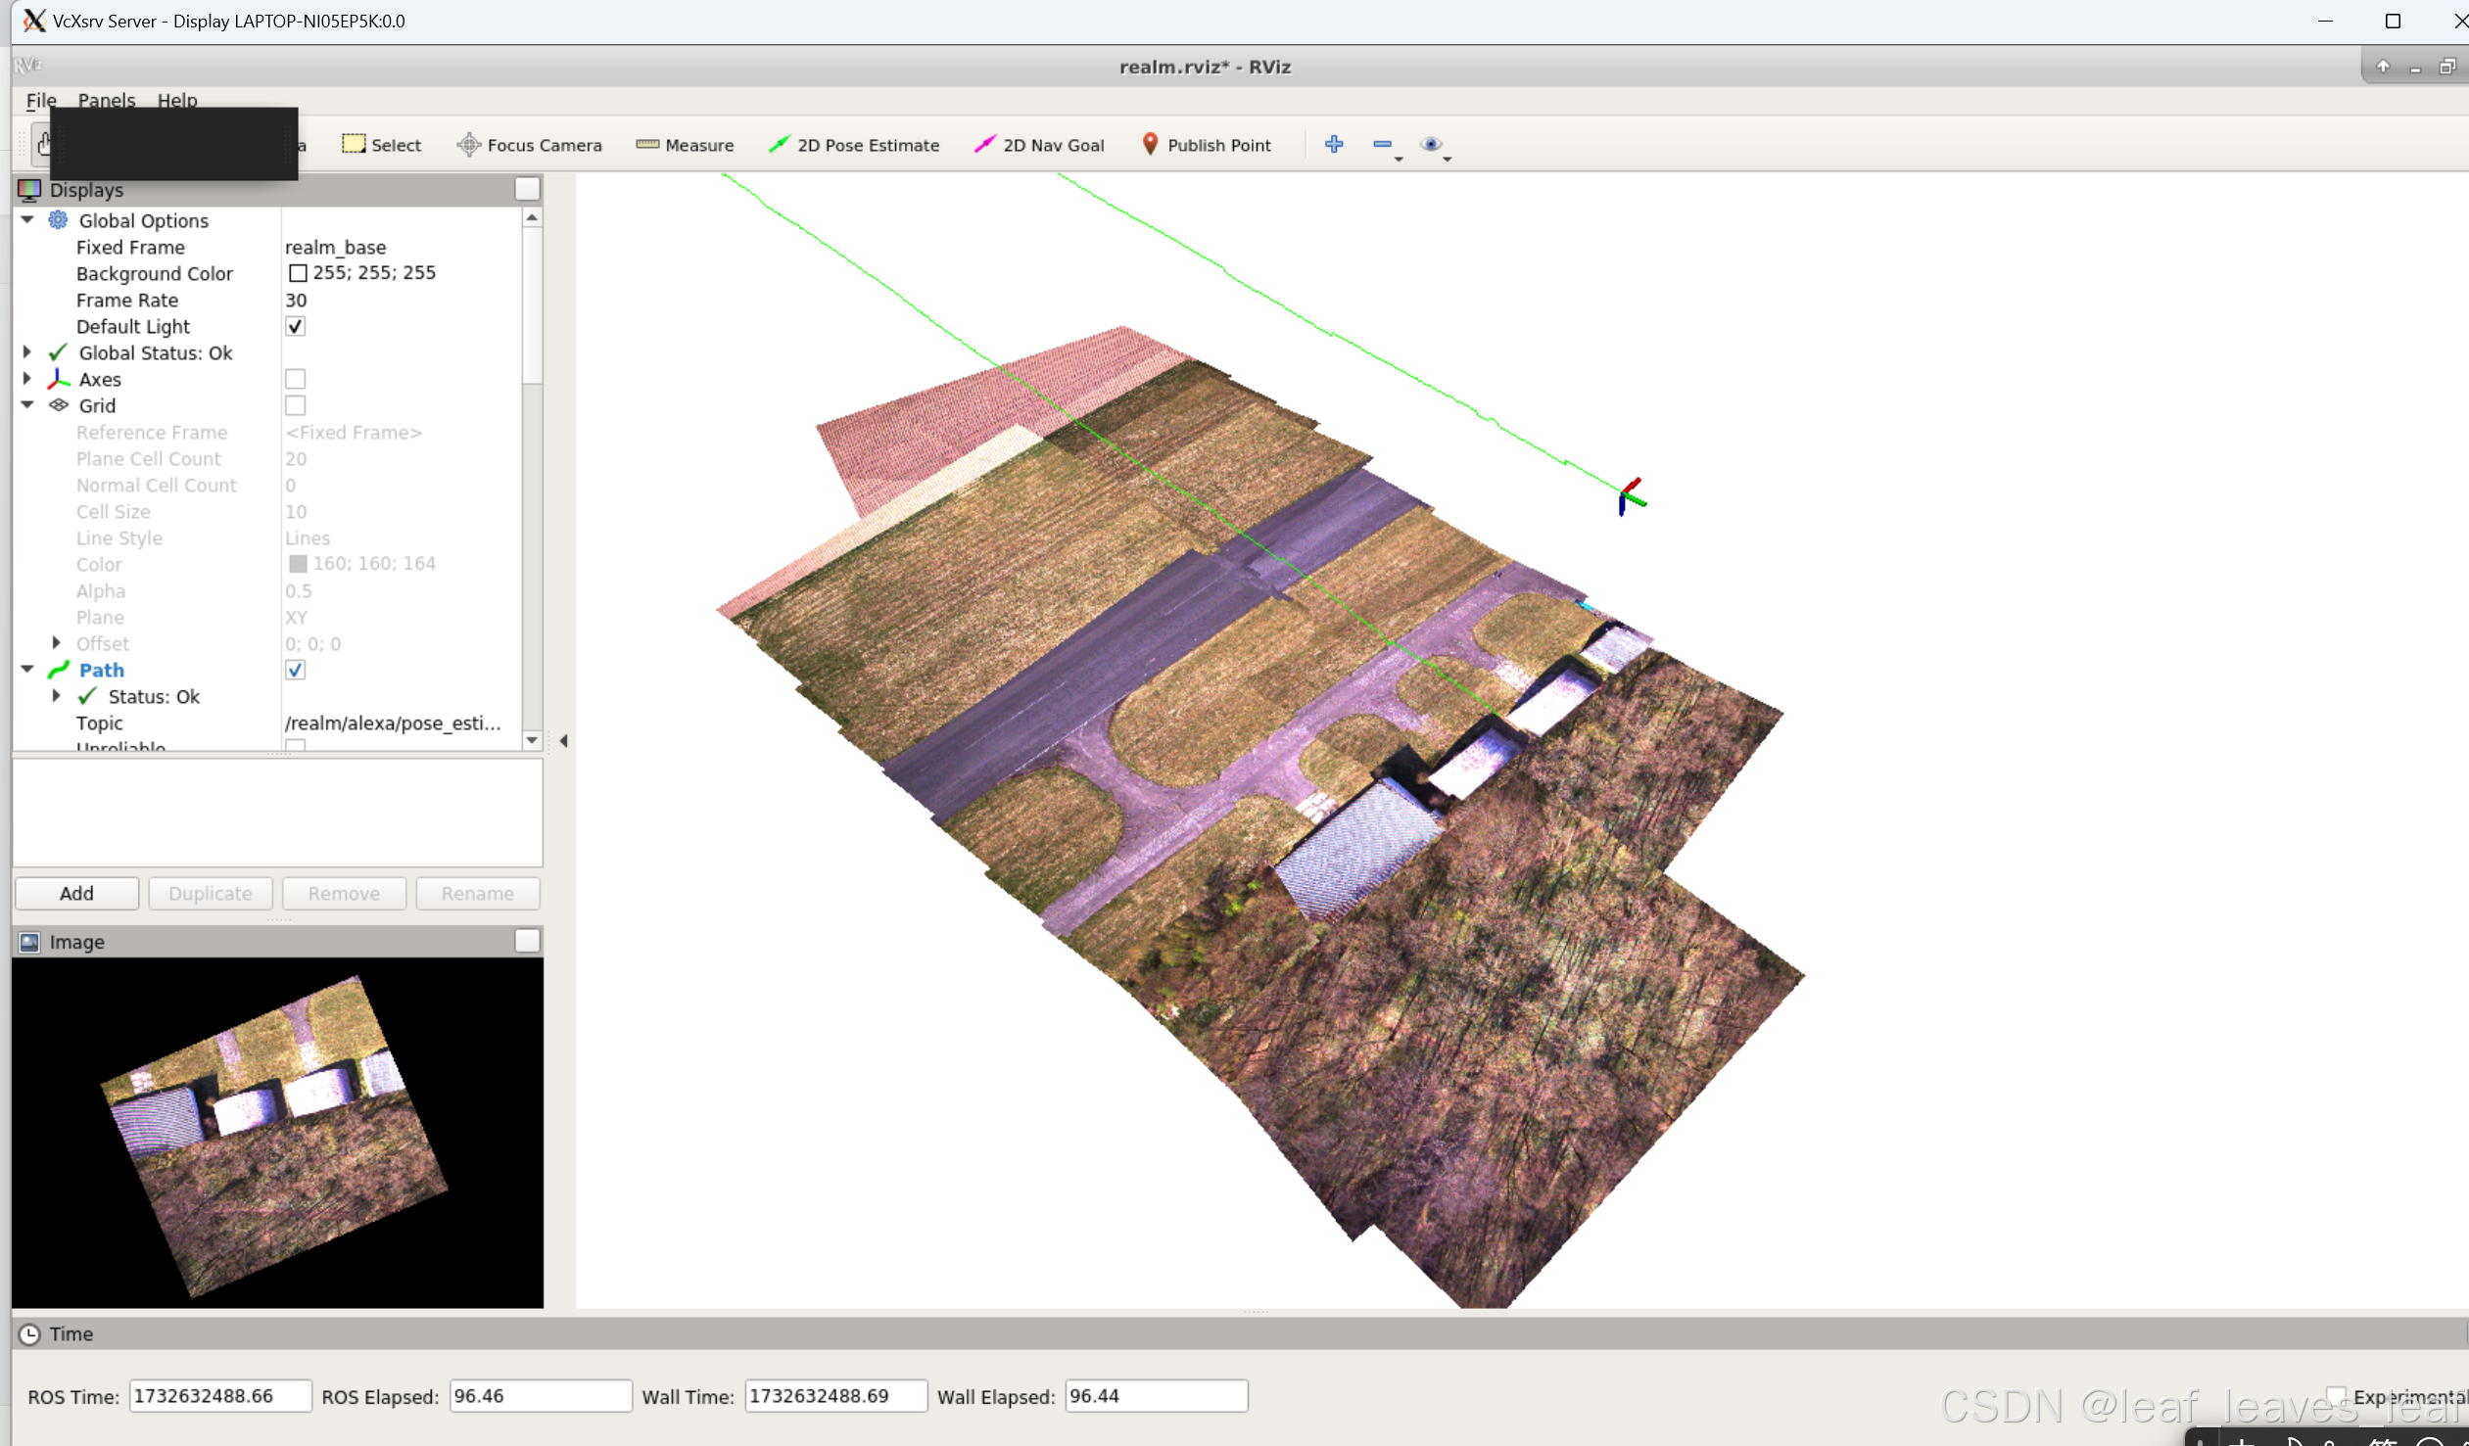Click the Background Color white swatch
Image resolution: width=2469 pixels, height=1446 pixels.
[x=298, y=273]
